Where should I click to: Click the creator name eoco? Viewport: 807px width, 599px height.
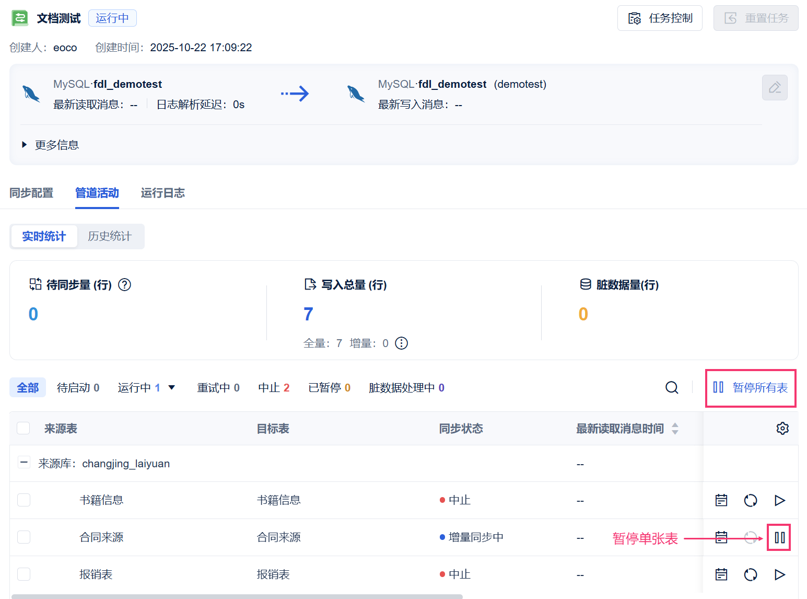[65, 48]
